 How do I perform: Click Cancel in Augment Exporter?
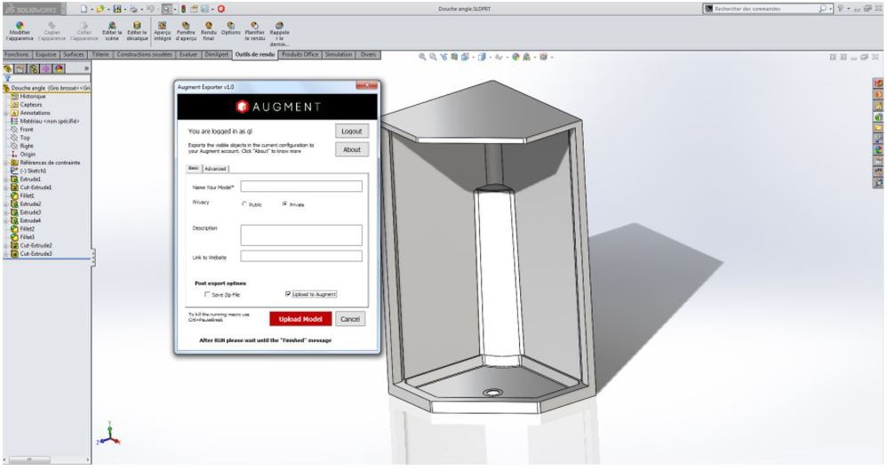pos(350,319)
